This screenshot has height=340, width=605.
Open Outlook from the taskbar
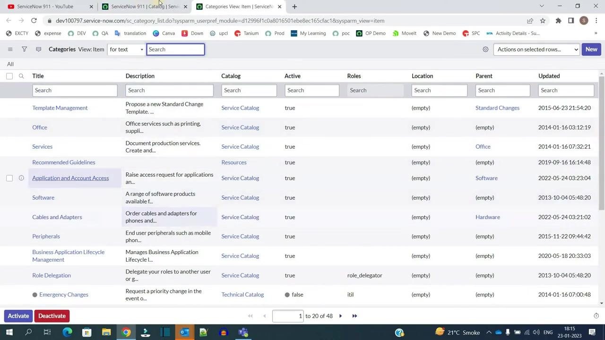tap(184, 332)
